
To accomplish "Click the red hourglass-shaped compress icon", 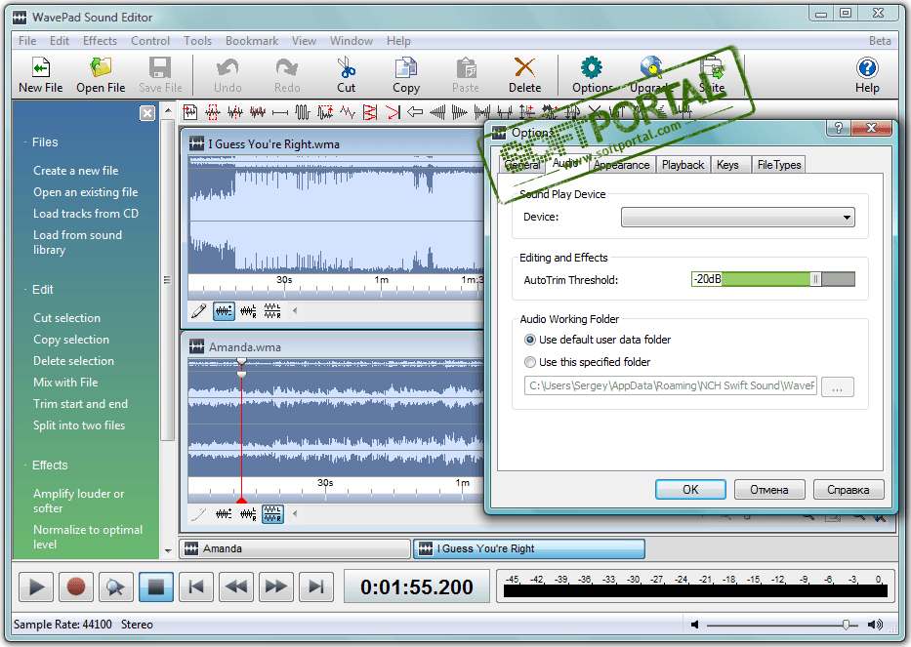I will tap(370, 111).
